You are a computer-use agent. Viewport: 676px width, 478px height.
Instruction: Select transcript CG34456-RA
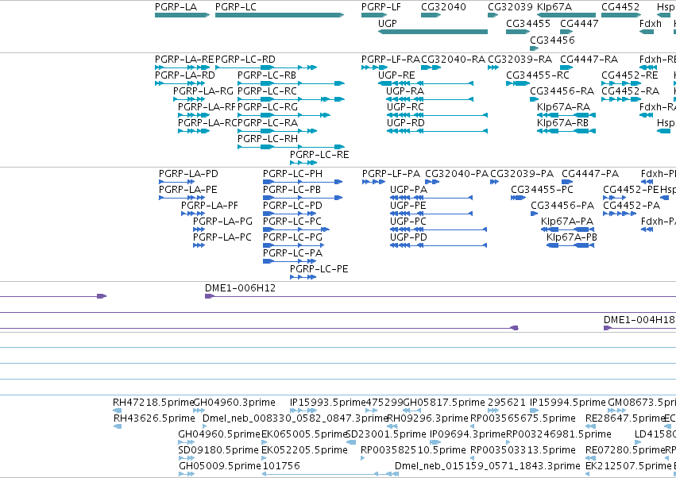[534, 99]
